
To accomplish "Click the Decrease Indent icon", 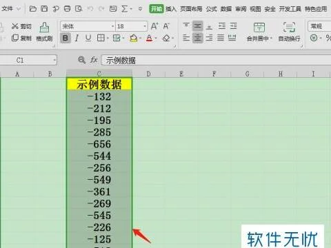I will click(x=222, y=26).
